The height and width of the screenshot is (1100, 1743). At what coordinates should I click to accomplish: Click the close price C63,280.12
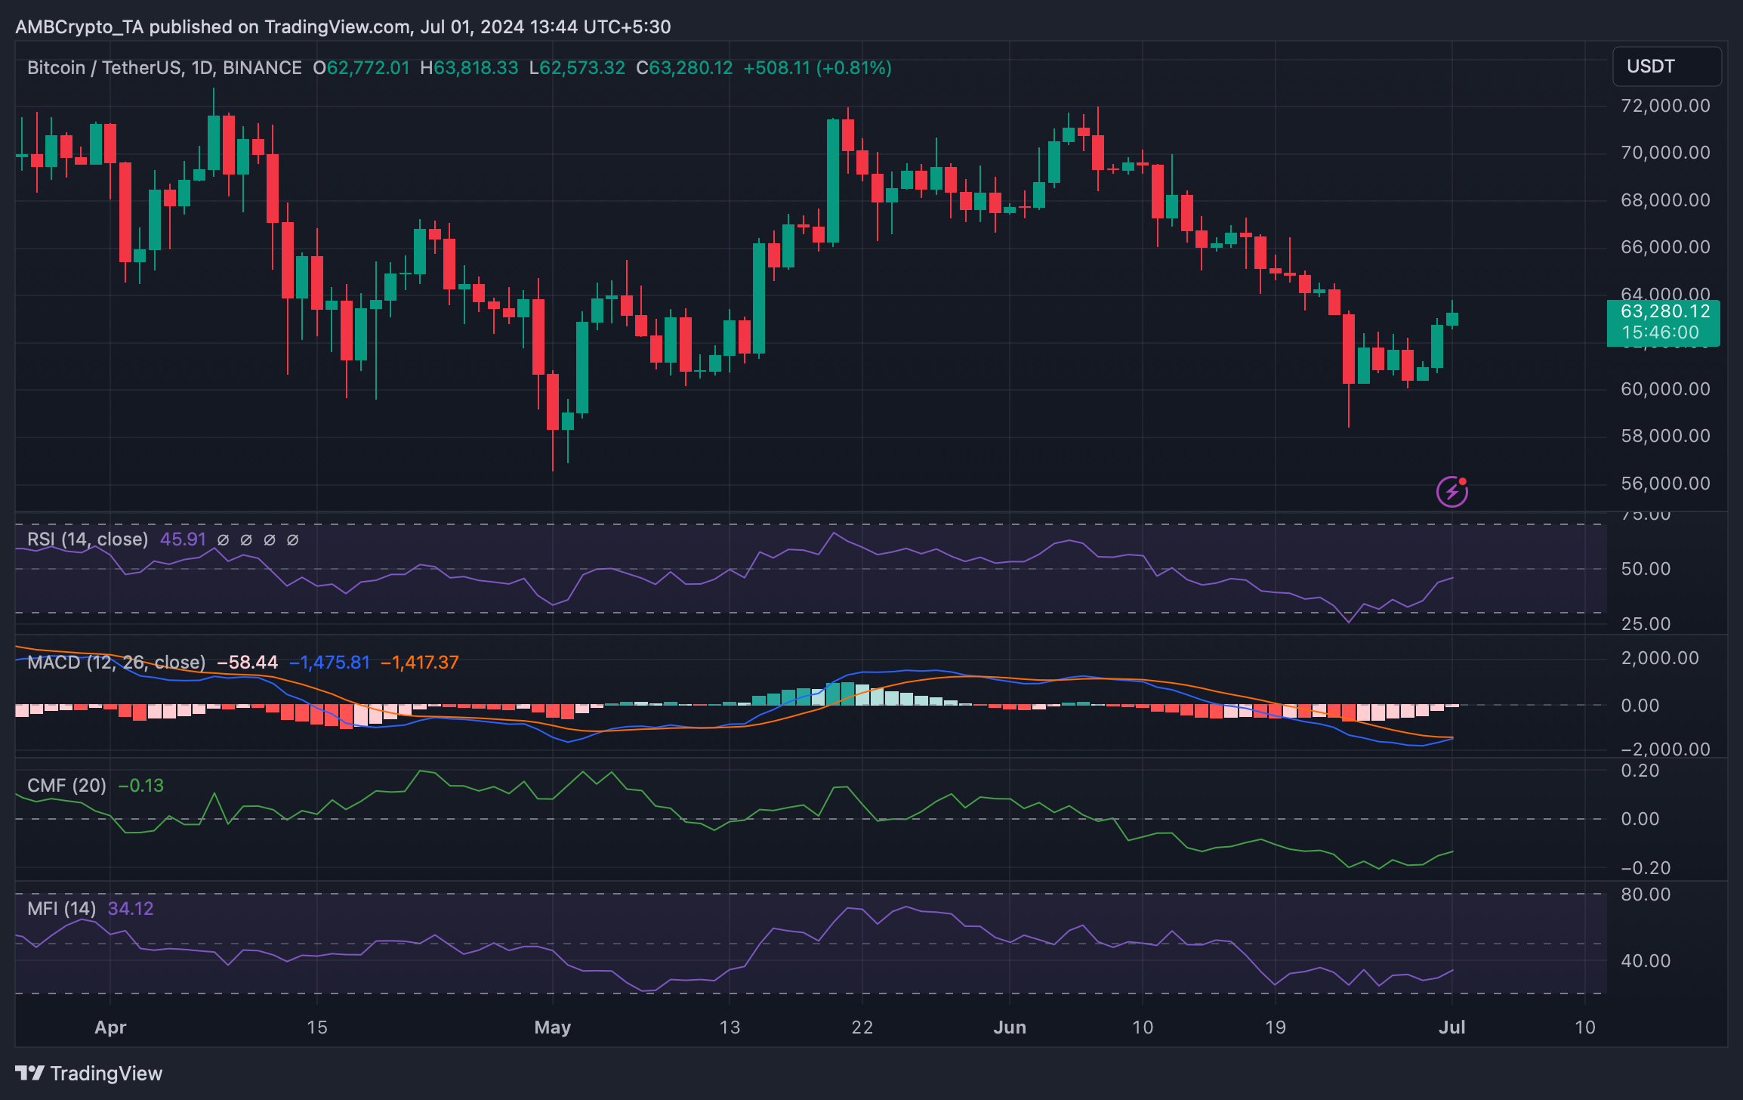[684, 68]
